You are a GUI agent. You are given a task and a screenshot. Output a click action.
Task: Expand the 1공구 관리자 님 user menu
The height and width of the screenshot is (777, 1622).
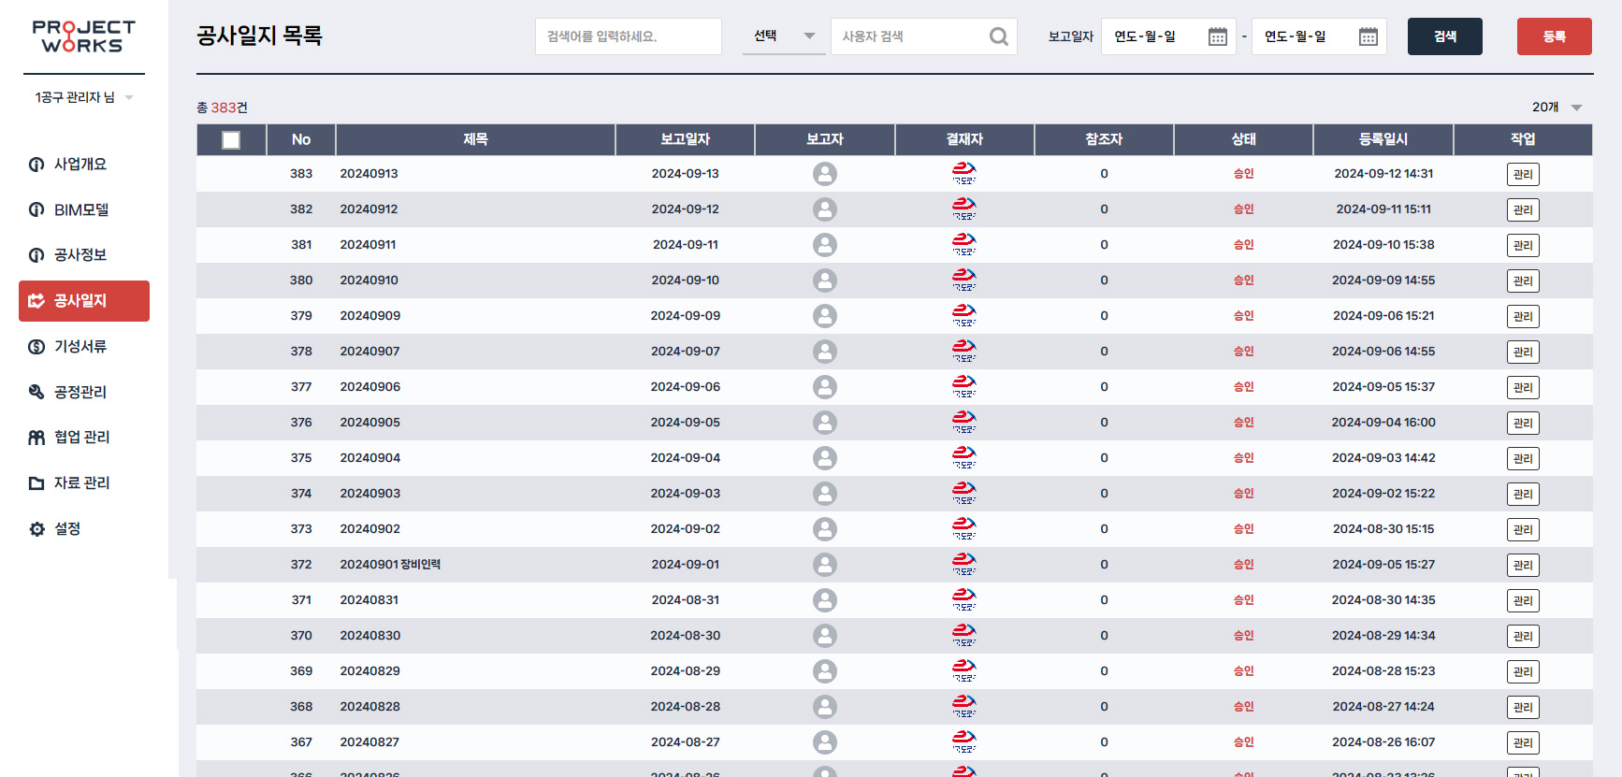[x=84, y=97]
